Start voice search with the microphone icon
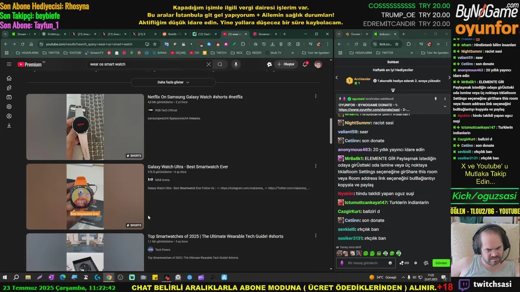Screen dimensions: 520x292 (236, 64)
